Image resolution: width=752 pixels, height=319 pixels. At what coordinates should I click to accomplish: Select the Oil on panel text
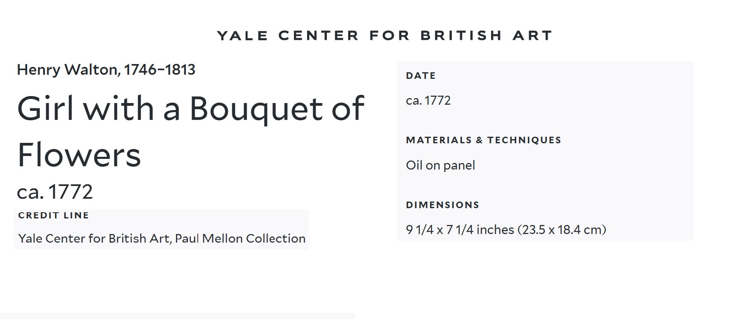(440, 165)
